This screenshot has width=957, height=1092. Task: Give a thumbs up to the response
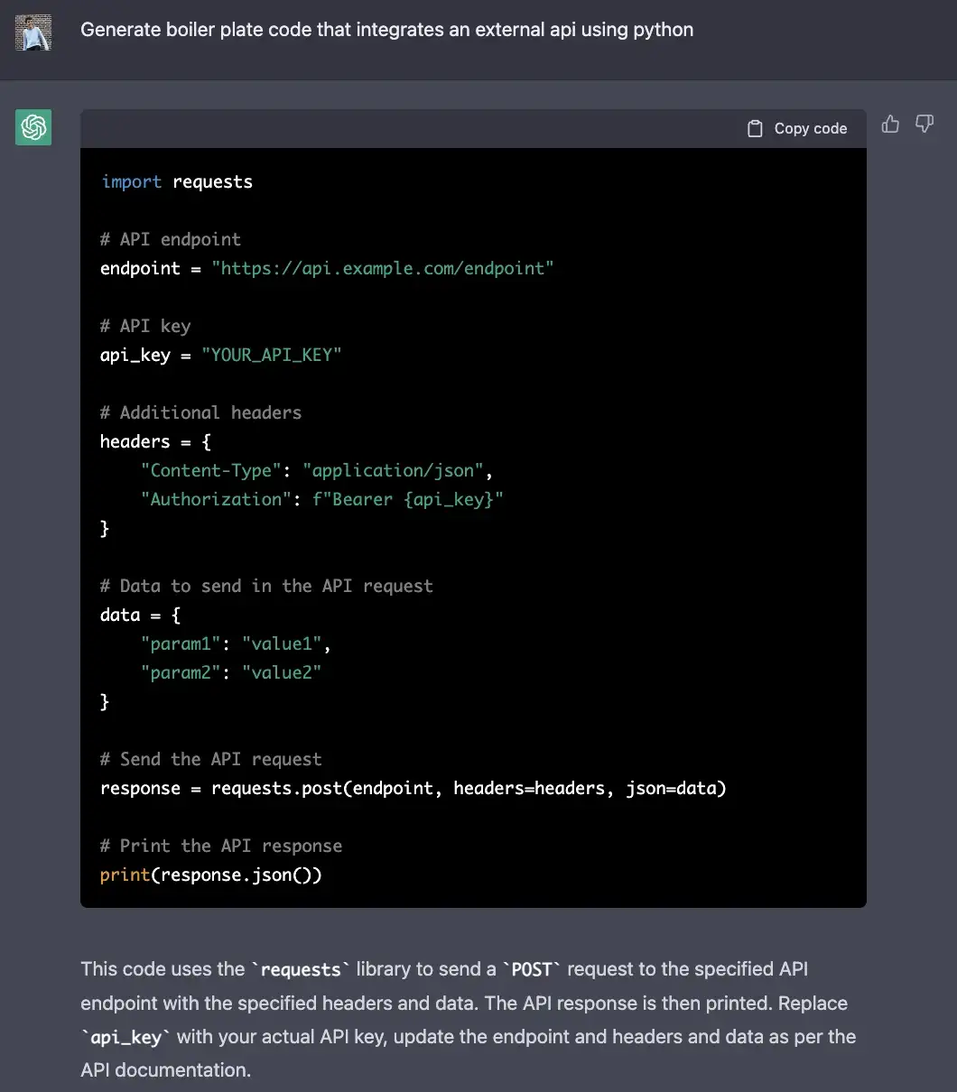(890, 124)
